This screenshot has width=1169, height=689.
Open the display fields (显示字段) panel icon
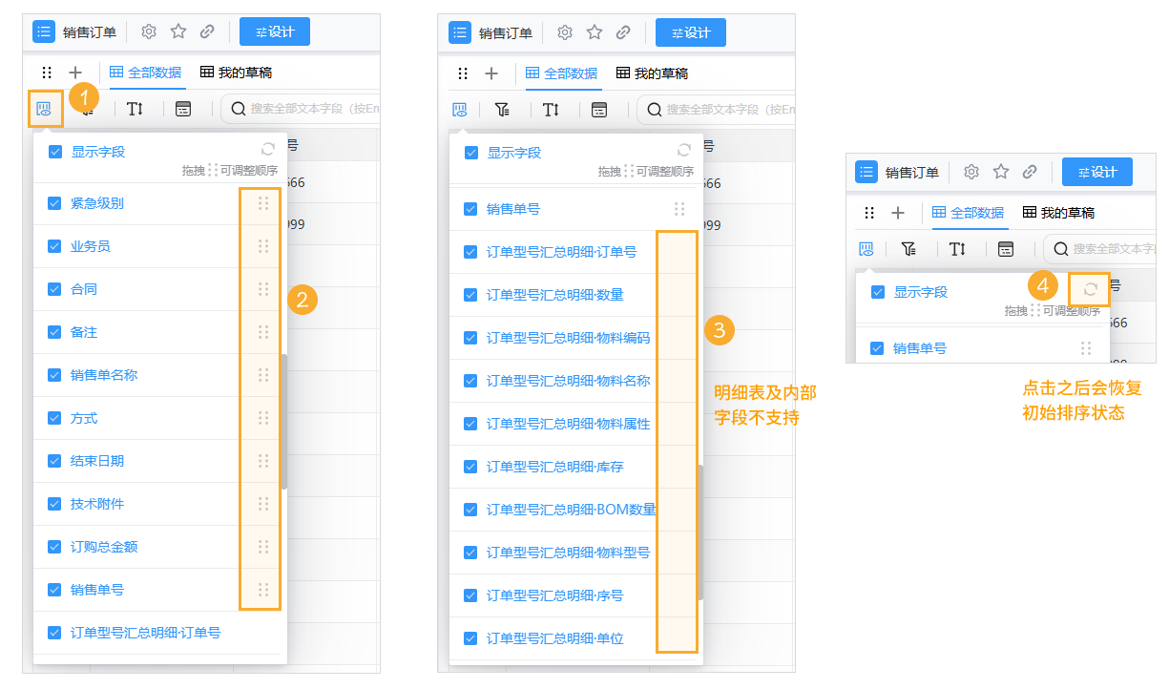(x=44, y=110)
